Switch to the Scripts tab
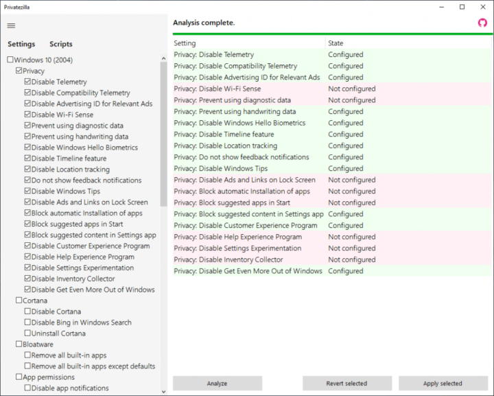The width and height of the screenshot is (494, 396). tap(60, 44)
